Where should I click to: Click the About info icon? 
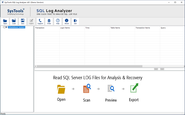tap(67, 21)
